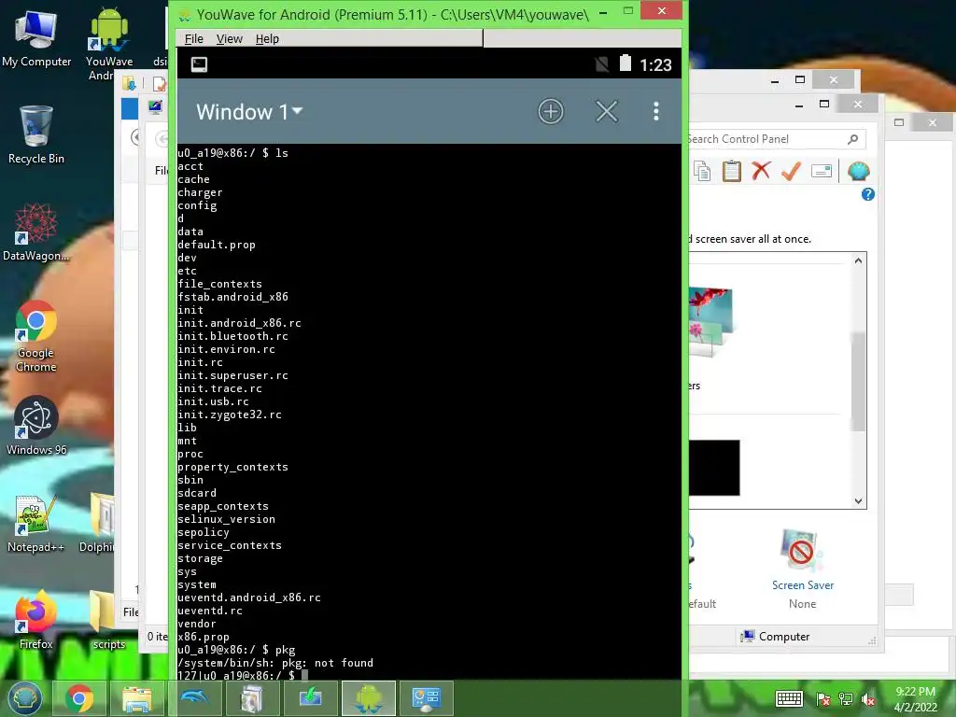Close the current terminal window with X icon
Screen dimensions: 956x717
pos(606,112)
